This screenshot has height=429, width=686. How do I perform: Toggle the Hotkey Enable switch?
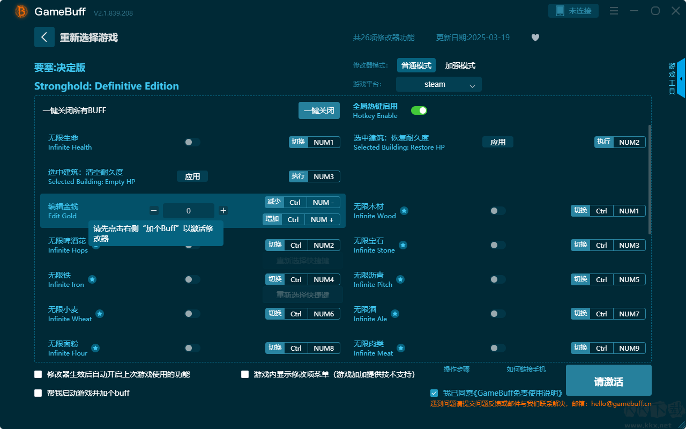(x=419, y=110)
